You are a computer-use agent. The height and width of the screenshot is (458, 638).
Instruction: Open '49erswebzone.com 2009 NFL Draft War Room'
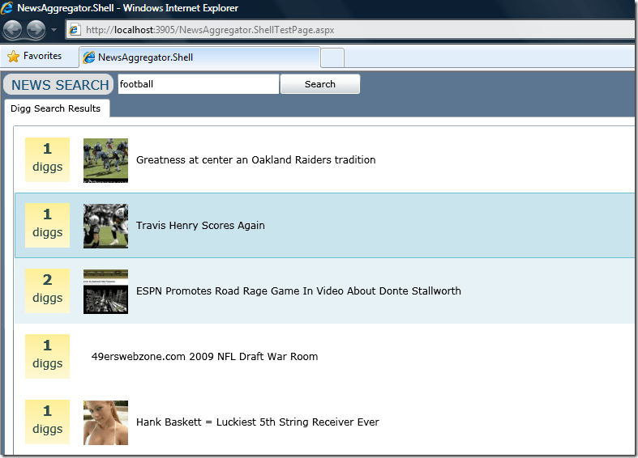[x=204, y=357]
